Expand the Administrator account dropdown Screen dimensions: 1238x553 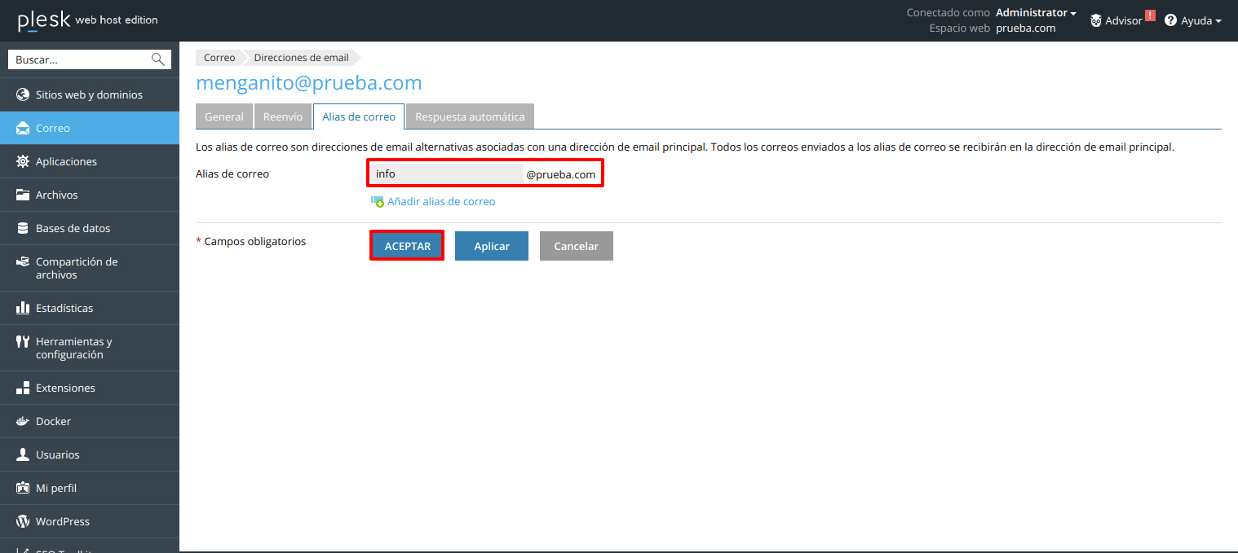pos(1036,13)
